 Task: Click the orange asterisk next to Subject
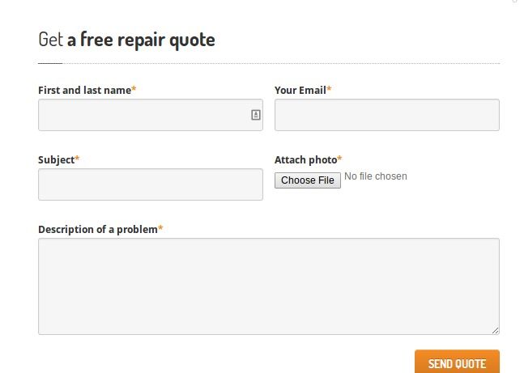click(77, 159)
